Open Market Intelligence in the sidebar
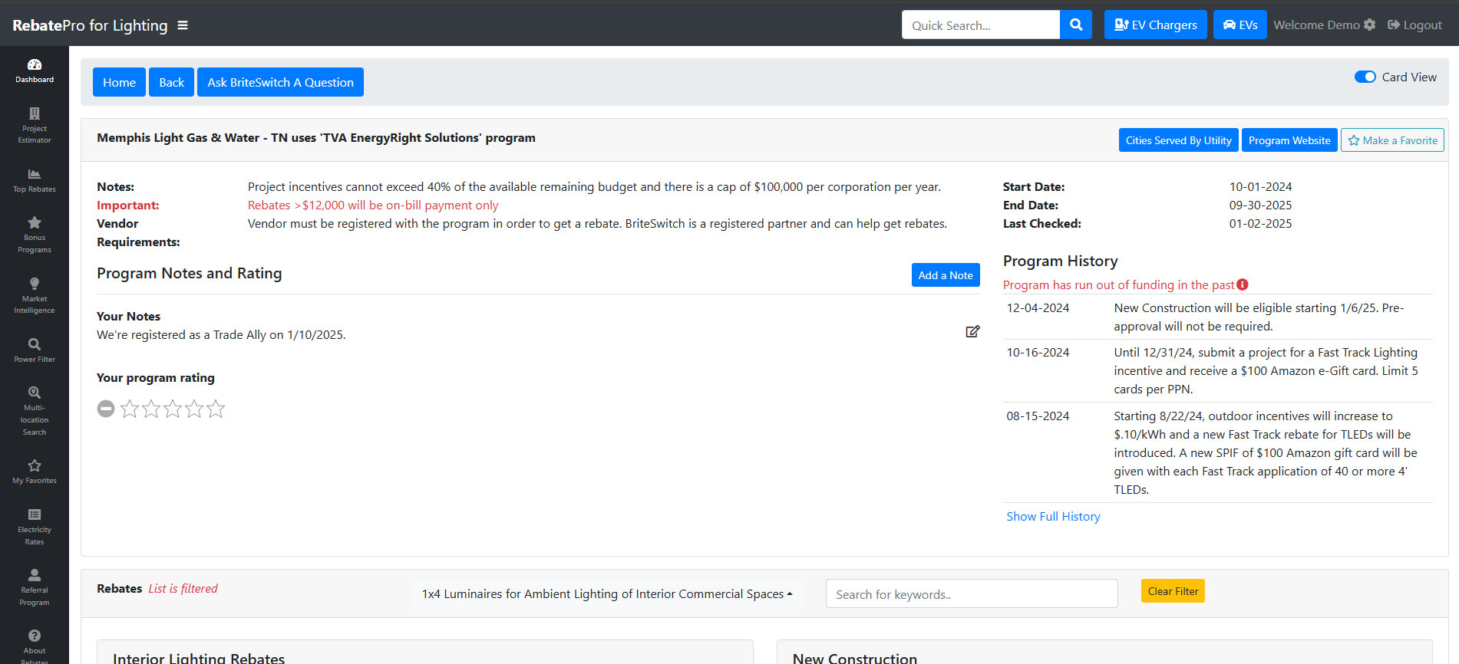The width and height of the screenshot is (1459, 664). coord(35,296)
